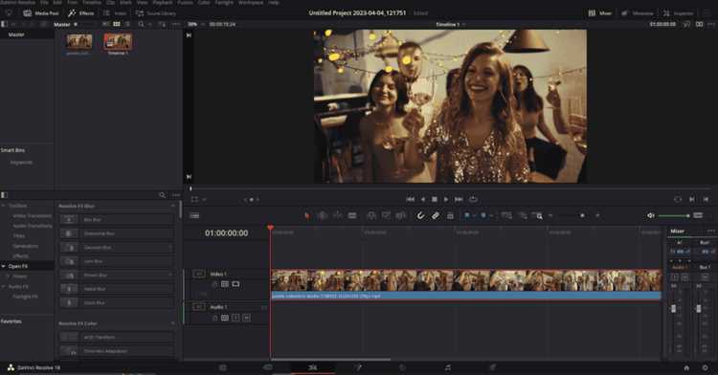
Task: Select Generators in Toolbox
Action: (x=26, y=246)
